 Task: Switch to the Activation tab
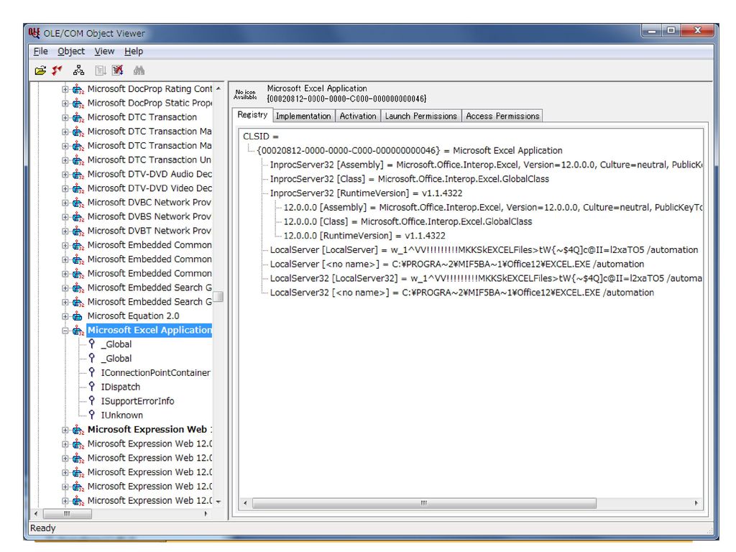pos(358,116)
